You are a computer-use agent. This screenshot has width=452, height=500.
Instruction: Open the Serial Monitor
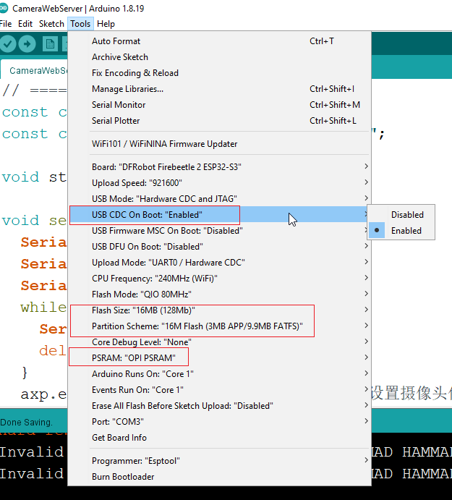[x=219, y=105]
